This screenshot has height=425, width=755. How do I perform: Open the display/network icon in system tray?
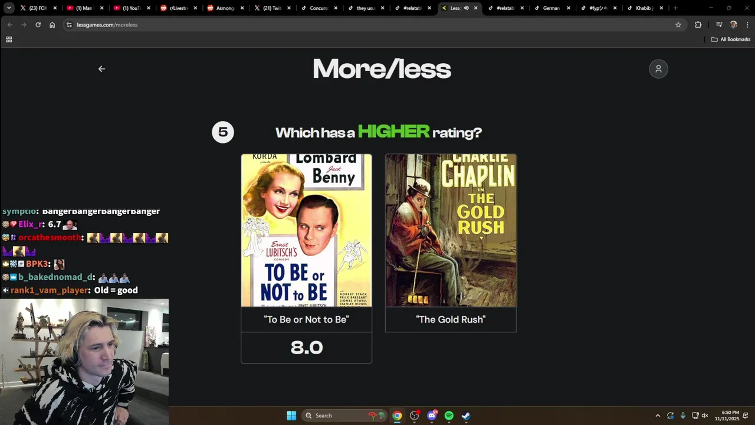(x=695, y=416)
